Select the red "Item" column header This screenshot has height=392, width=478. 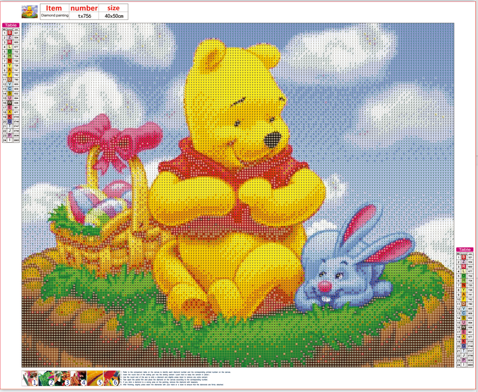click(54, 8)
